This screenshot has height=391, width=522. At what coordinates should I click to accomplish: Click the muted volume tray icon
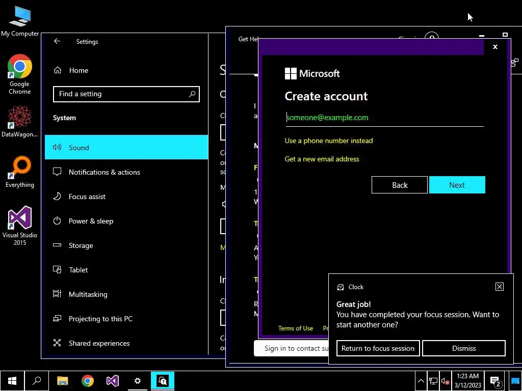pyautogui.click(x=445, y=381)
